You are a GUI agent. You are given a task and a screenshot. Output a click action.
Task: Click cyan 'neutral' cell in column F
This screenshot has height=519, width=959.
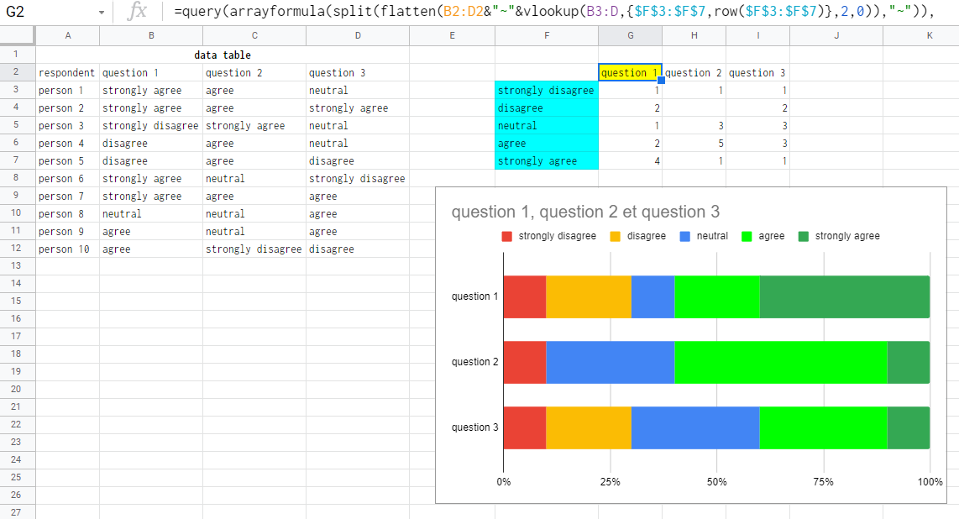[x=547, y=126]
